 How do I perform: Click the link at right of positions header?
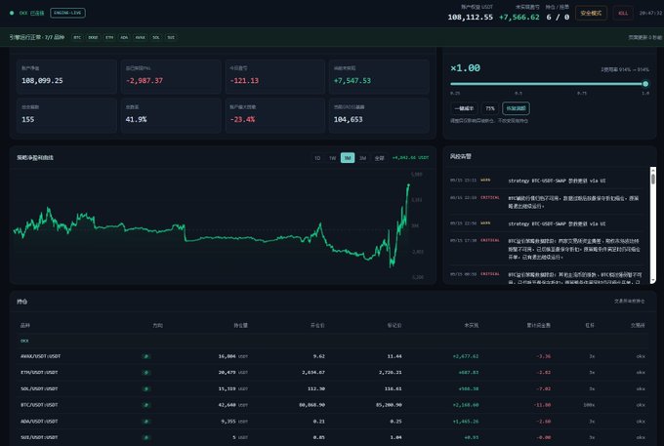(629, 302)
